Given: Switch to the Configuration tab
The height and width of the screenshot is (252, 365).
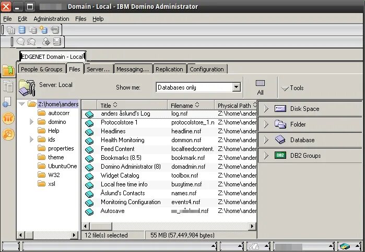Looking at the screenshot, I should pos(207,69).
